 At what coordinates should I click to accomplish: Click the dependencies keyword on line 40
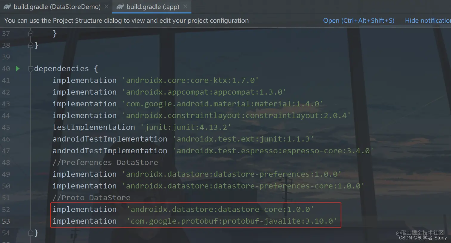(x=61, y=69)
